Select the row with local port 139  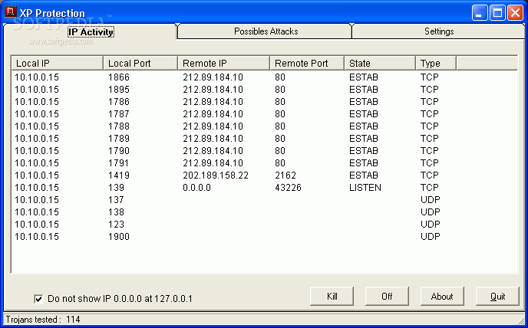click(x=264, y=188)
